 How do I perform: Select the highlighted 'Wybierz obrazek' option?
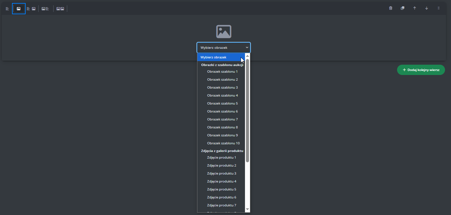click(x=220, y=57)
